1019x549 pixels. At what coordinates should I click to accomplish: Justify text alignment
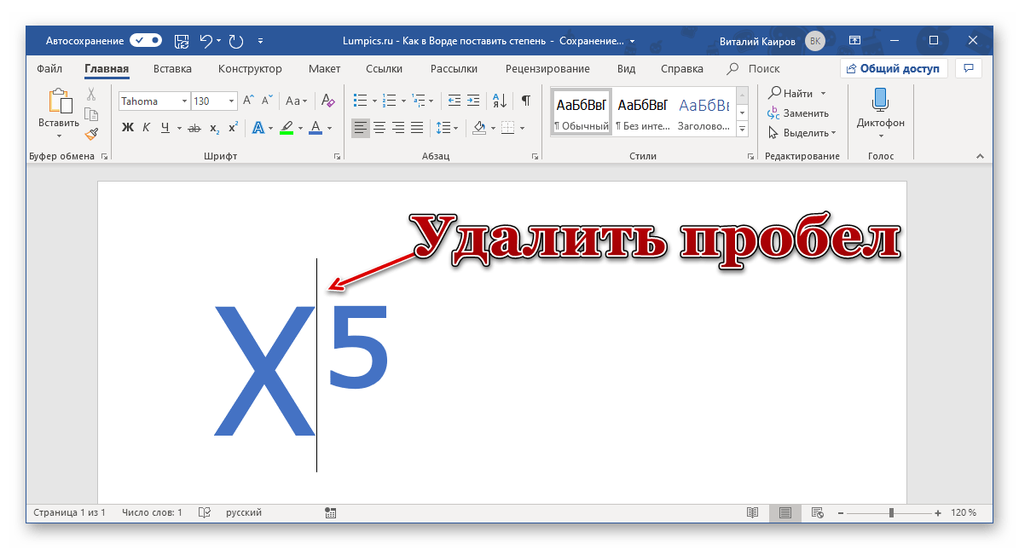pos(417,127)
